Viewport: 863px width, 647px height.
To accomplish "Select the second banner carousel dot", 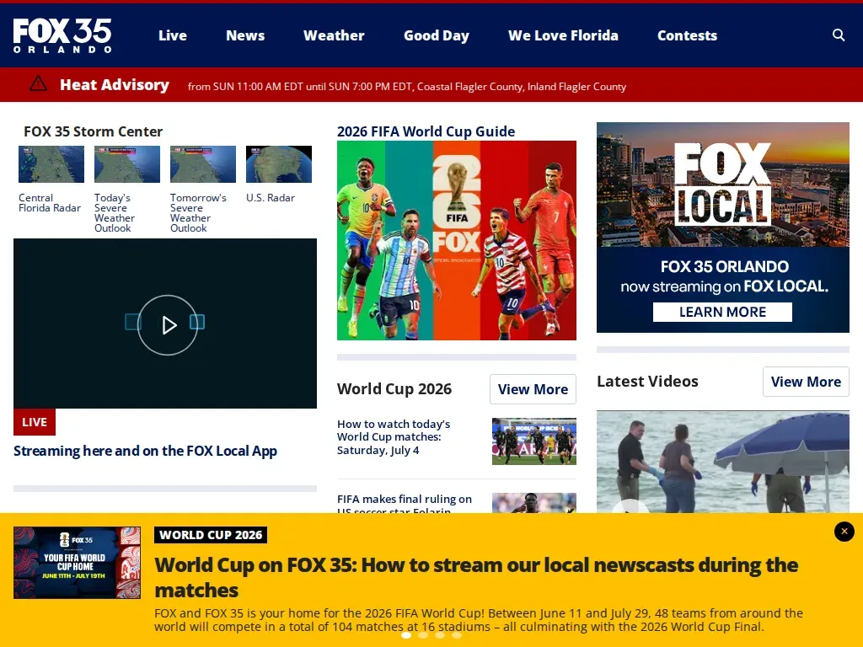I will pos(423,635).
